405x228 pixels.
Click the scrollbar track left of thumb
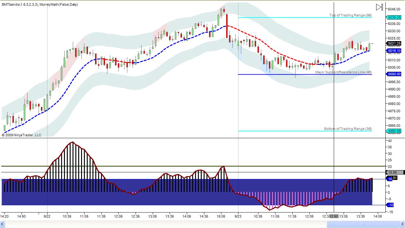point(166,224)
